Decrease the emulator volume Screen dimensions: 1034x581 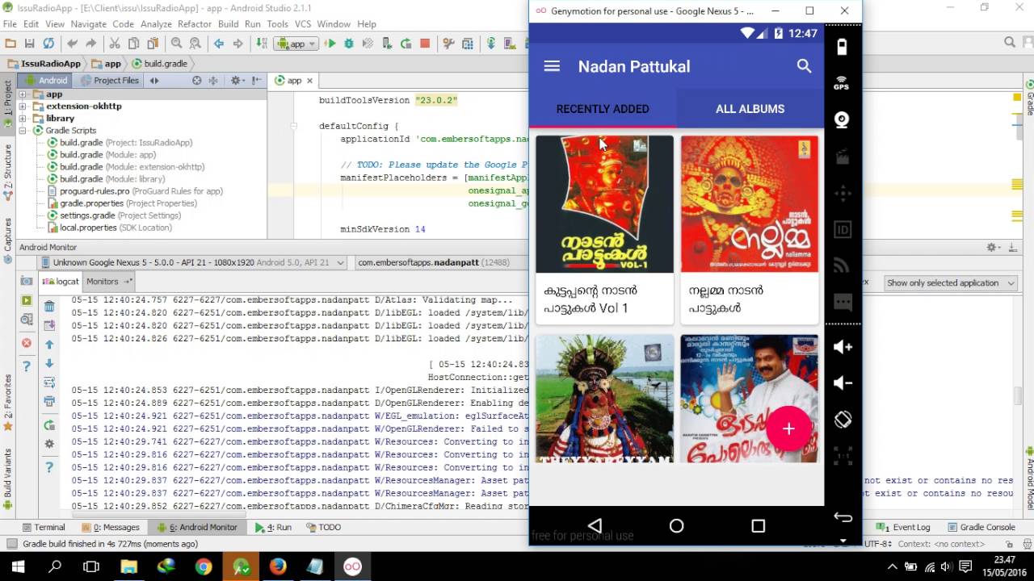pos(843,383)
